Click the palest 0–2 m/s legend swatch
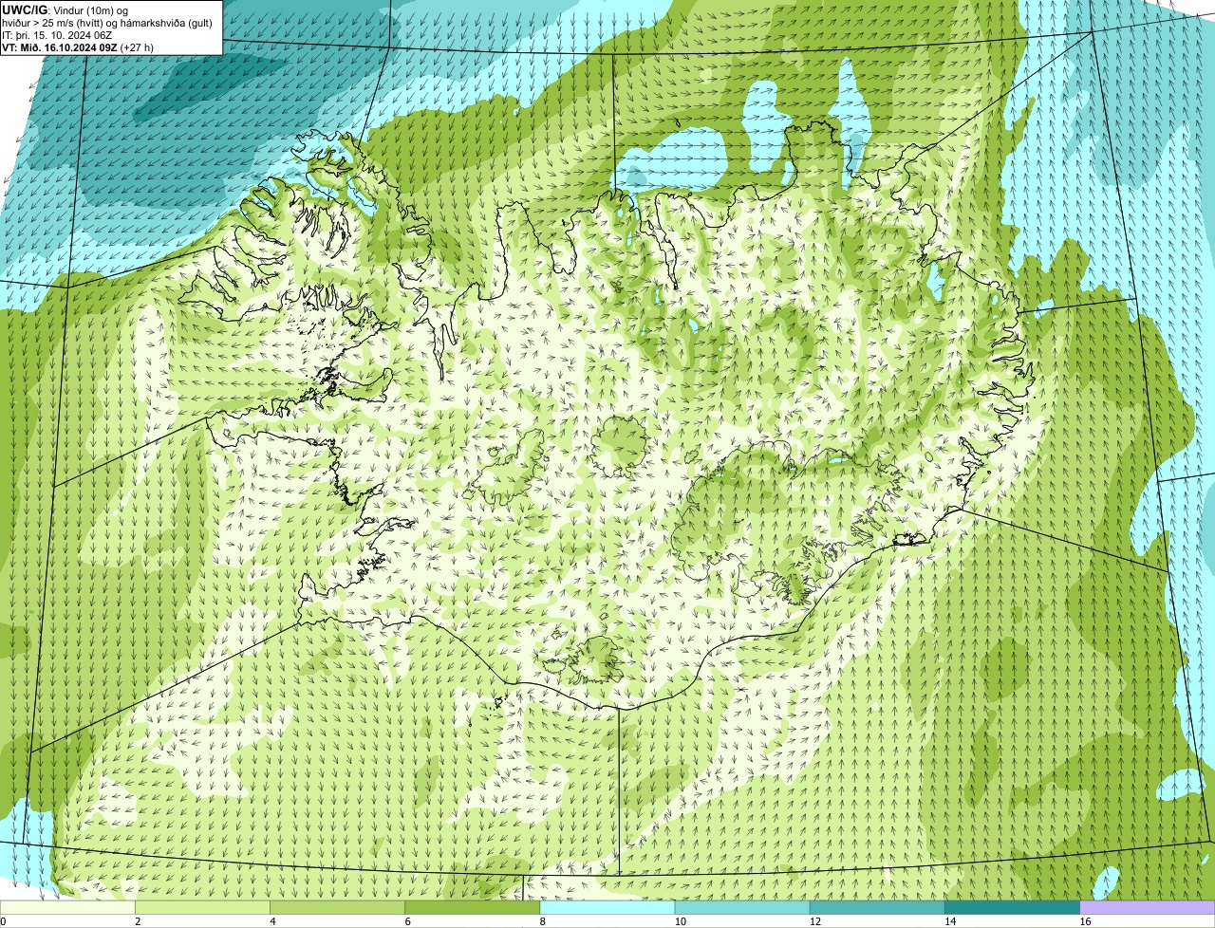Image resolution: width=1215 pixels, height=928 pixels. coord(67,908)
